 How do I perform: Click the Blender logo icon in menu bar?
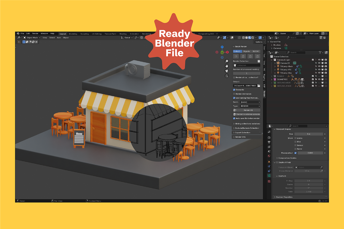18,33
